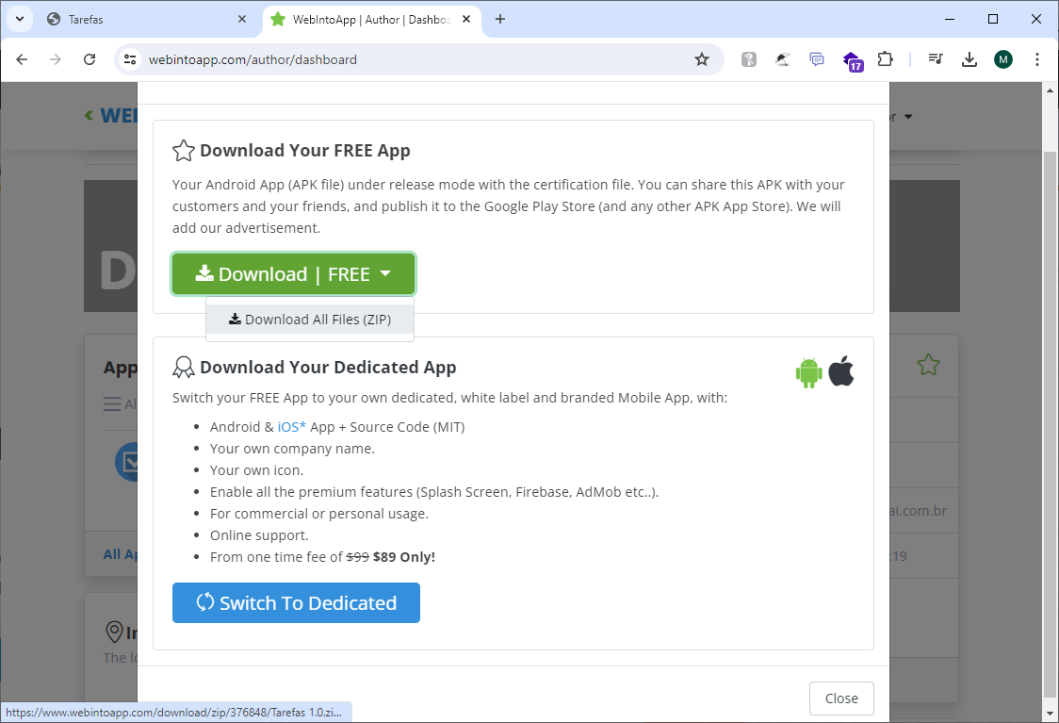Click the Android robot icon
Screen dimensions: 1059x723
tap(809, 372)
